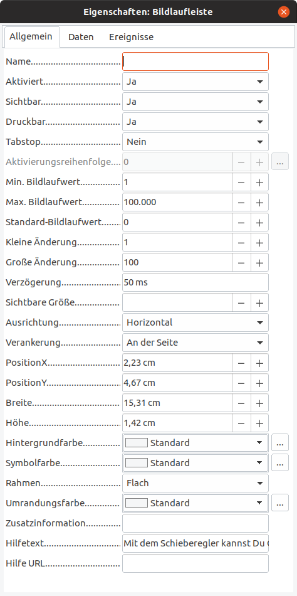Open the Umrandungsfarbe color dropdown

click(195, 503)
